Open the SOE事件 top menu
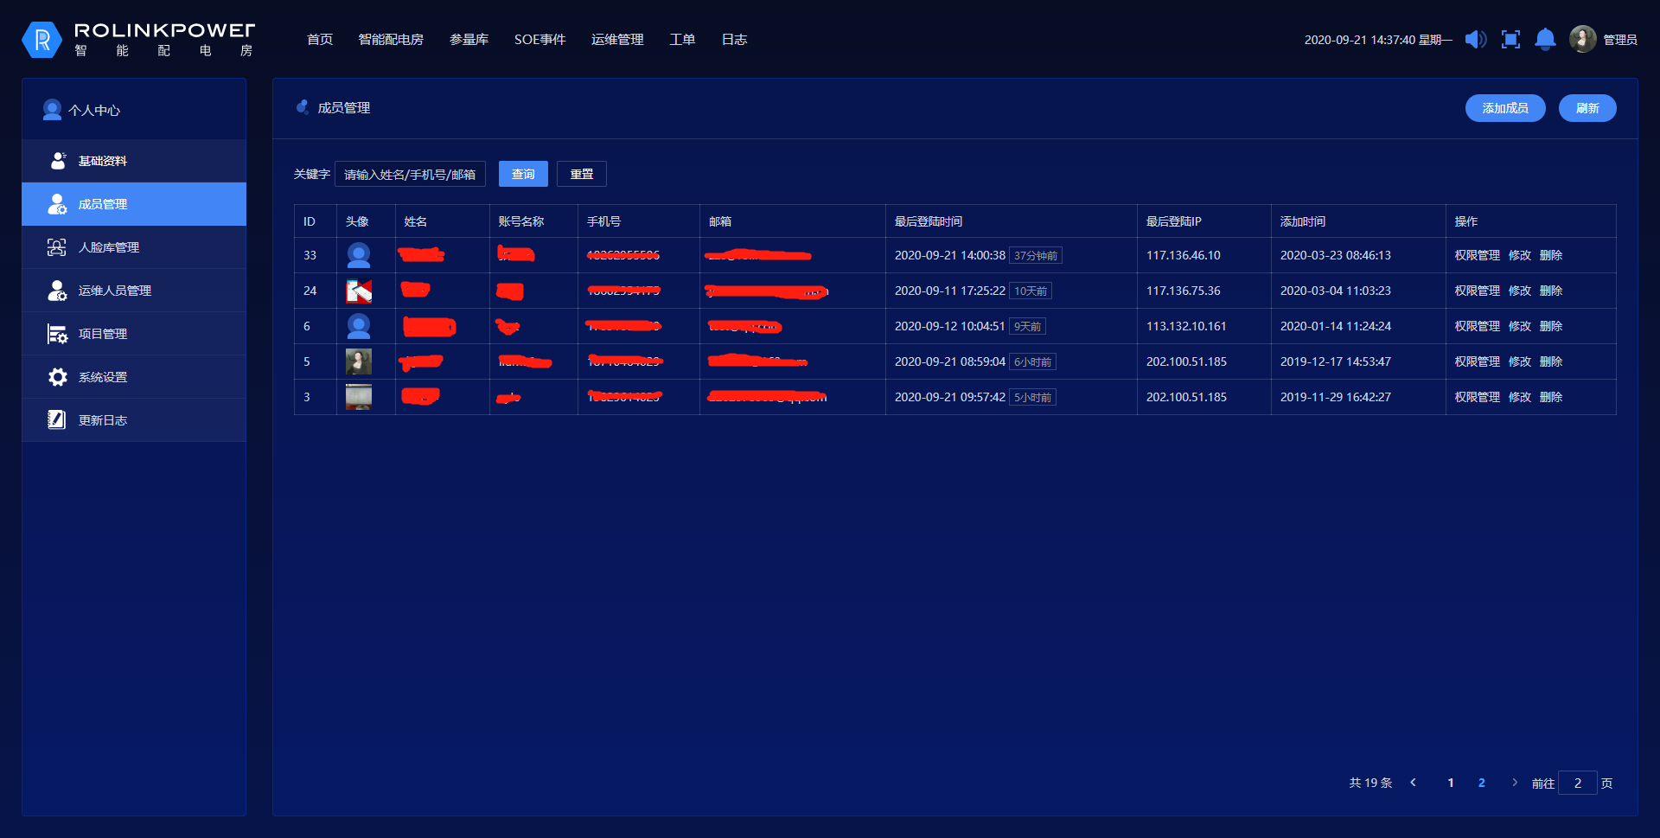The image size is (1660, 838). click(x=540, y=40)
